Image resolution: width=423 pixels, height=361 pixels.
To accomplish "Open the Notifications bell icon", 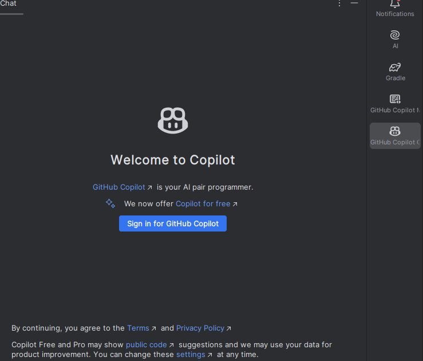I will tap(395, 4).
